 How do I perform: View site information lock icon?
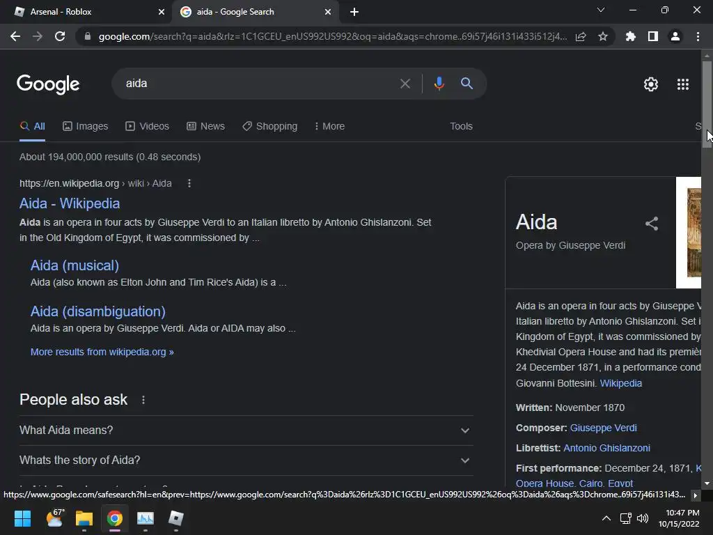(88, 36)
